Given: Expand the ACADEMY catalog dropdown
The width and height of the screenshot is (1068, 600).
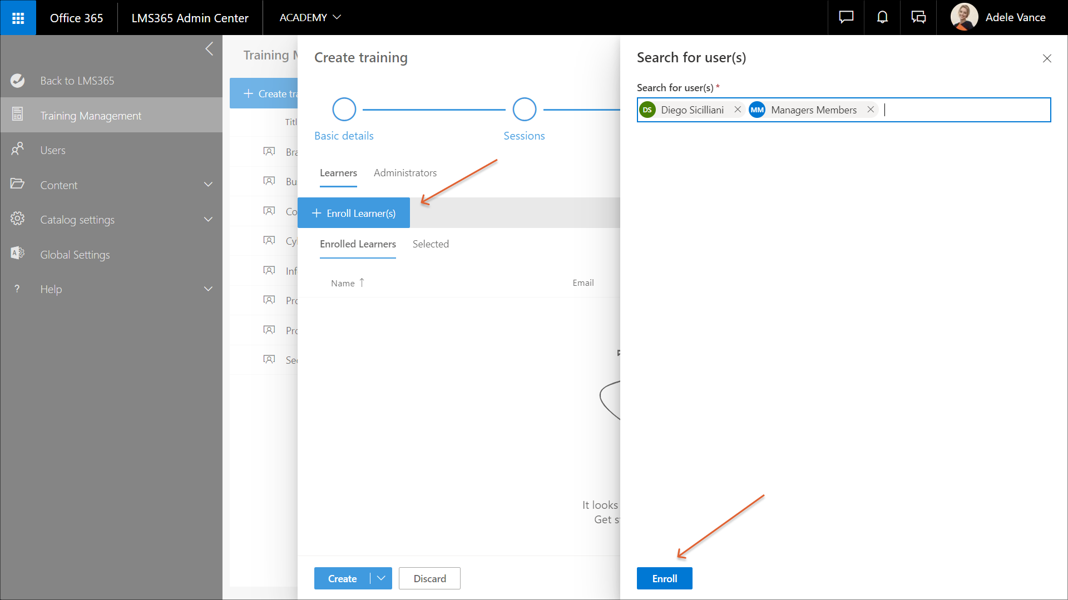Looking at the screenshot, I should 310,18.
